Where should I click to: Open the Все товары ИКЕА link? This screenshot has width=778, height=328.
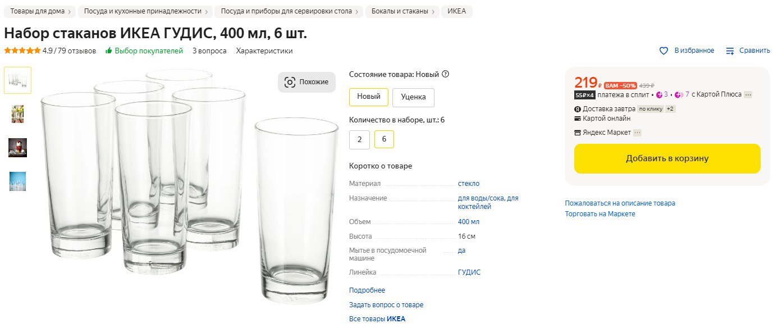[x=377, y=319]
